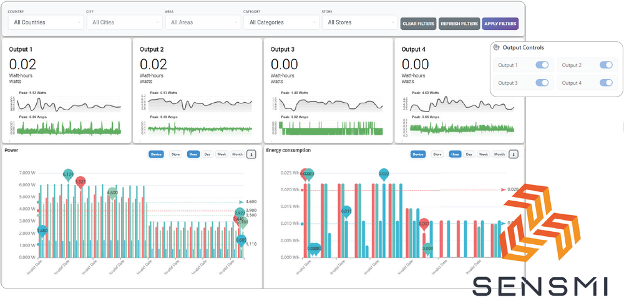
Task: Click the 0.022 teal marker in Energy chart
Action: tap(384, 174)
